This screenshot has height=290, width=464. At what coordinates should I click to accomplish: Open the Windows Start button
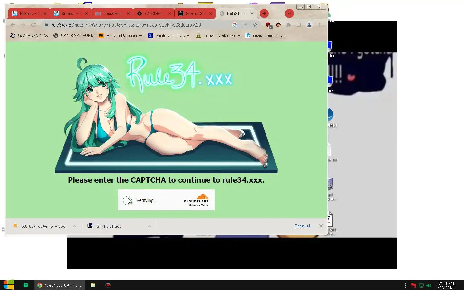9,285
